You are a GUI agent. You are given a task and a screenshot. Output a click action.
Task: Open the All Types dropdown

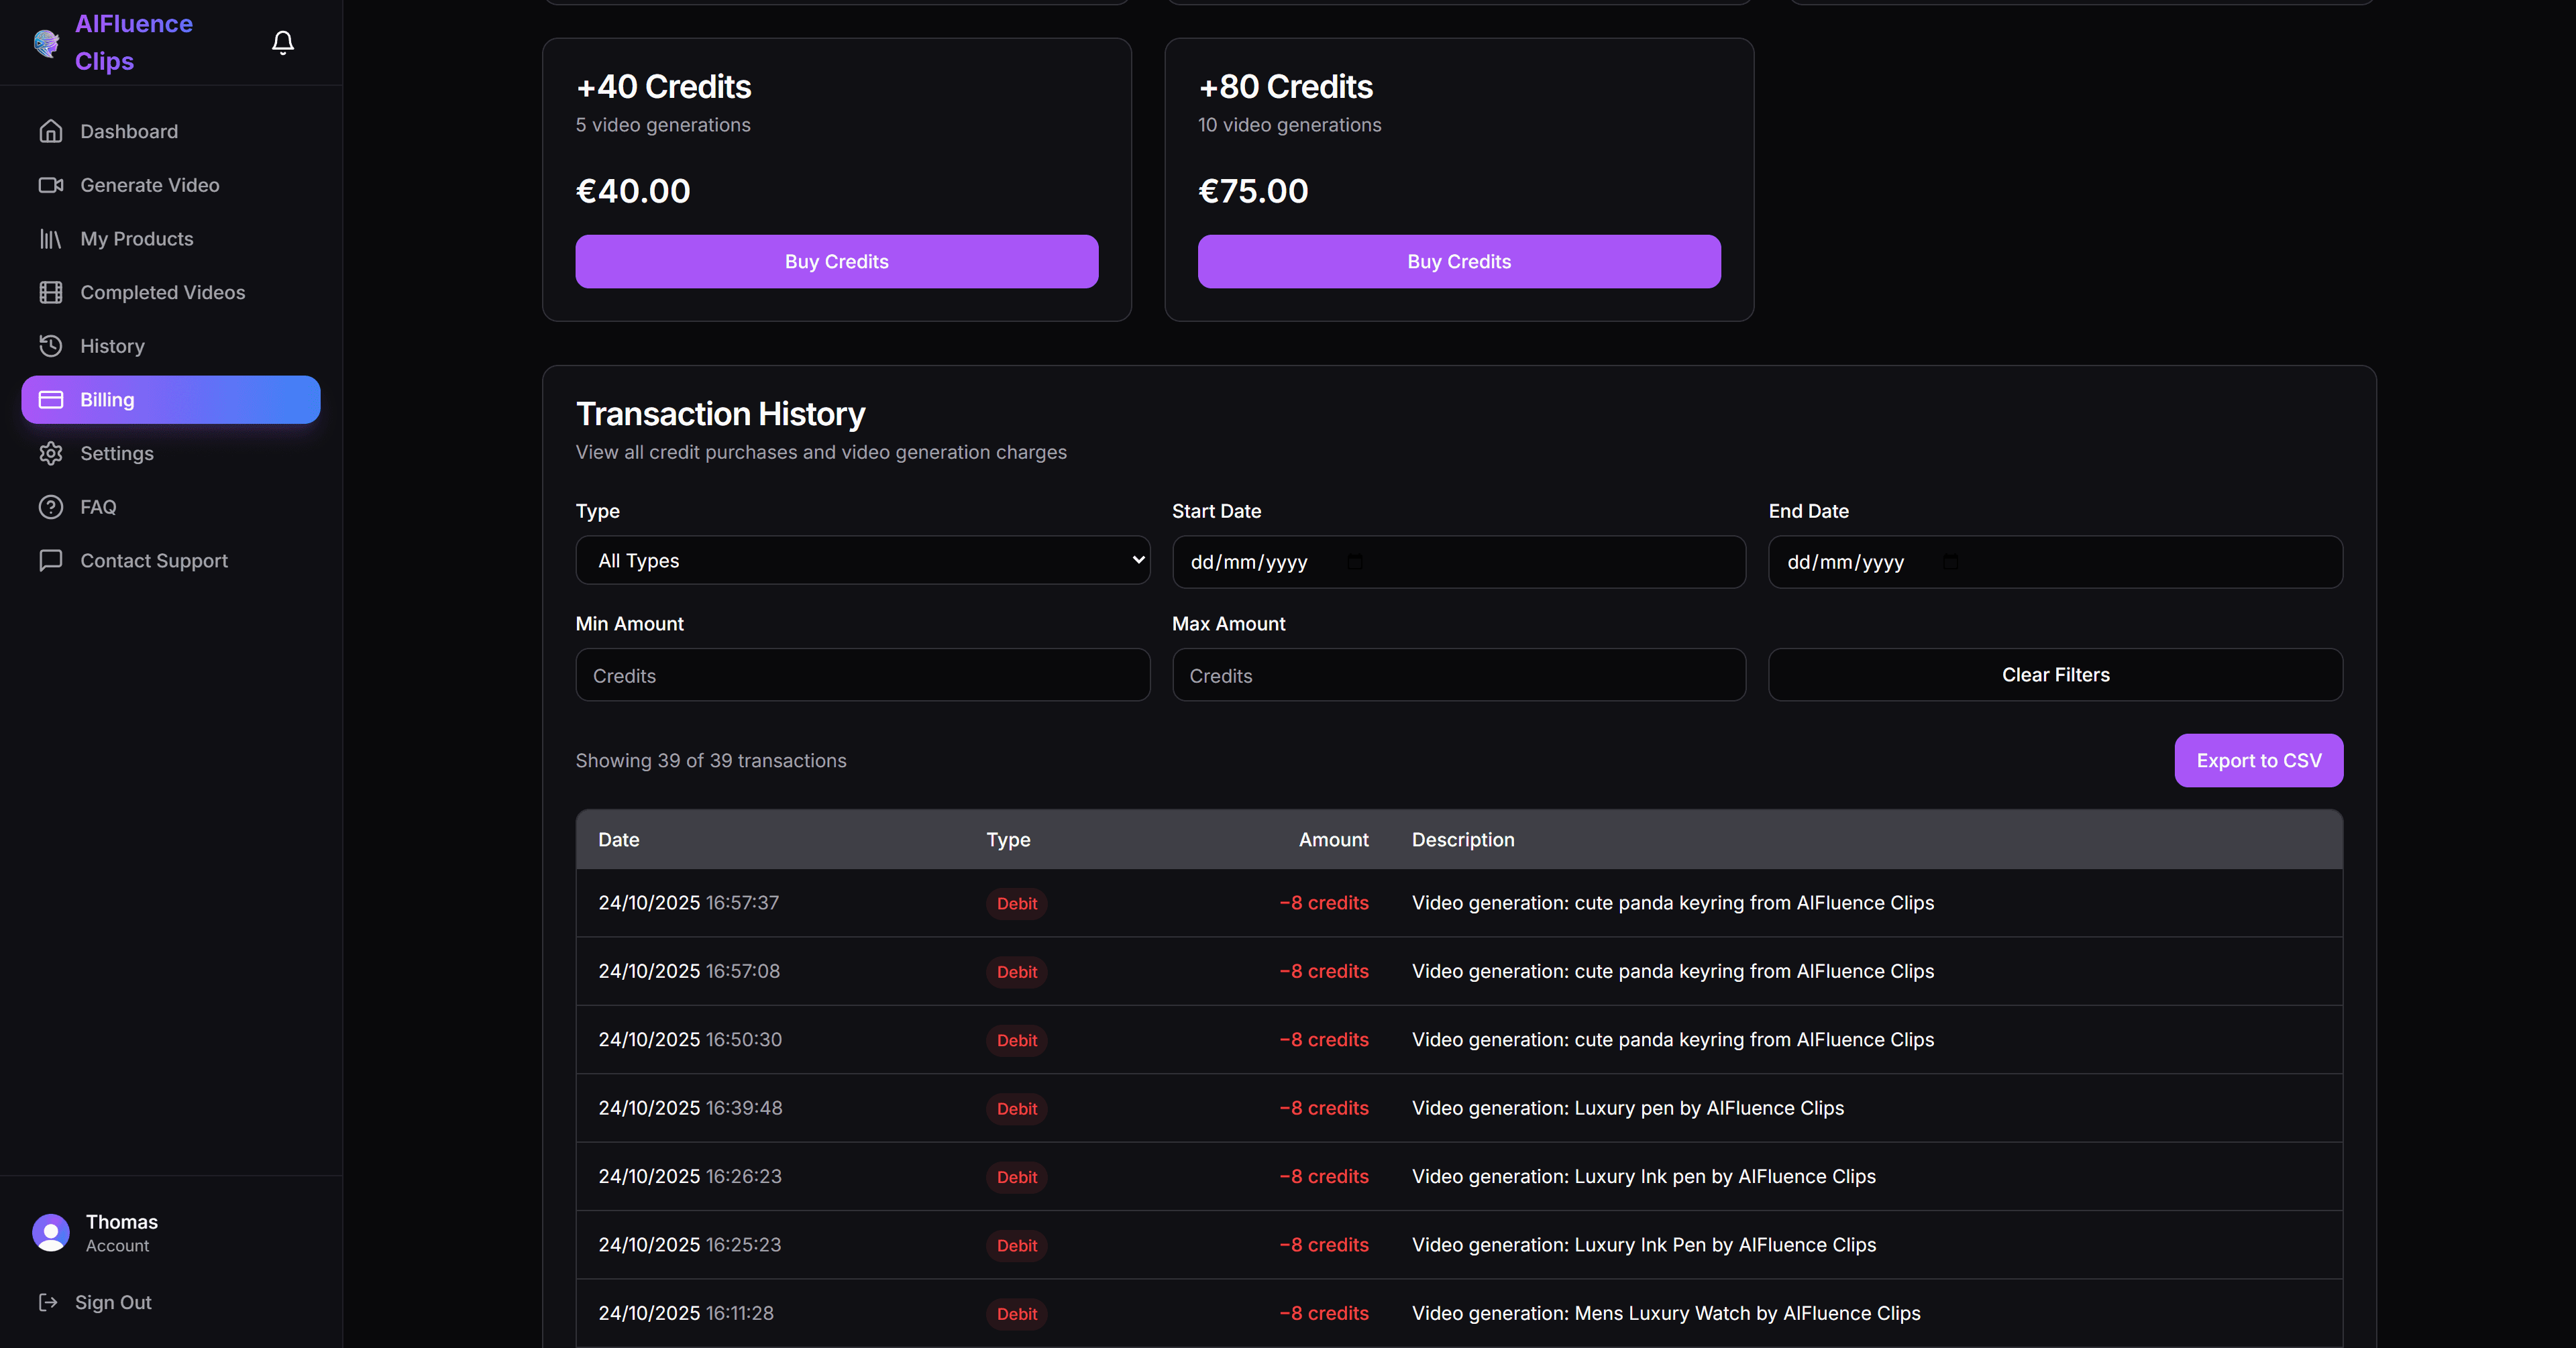862,560
